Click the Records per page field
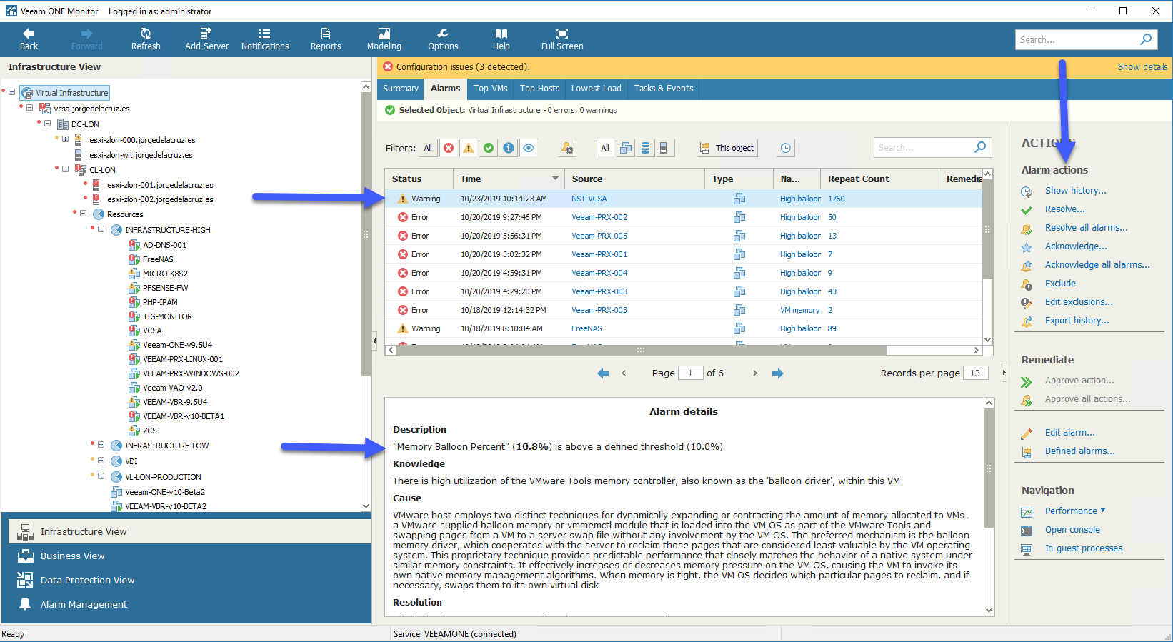1173x642 pixels. tap(975, 373)
